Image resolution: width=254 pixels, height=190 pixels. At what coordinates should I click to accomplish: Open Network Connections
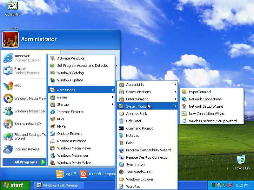click(211, 99)
